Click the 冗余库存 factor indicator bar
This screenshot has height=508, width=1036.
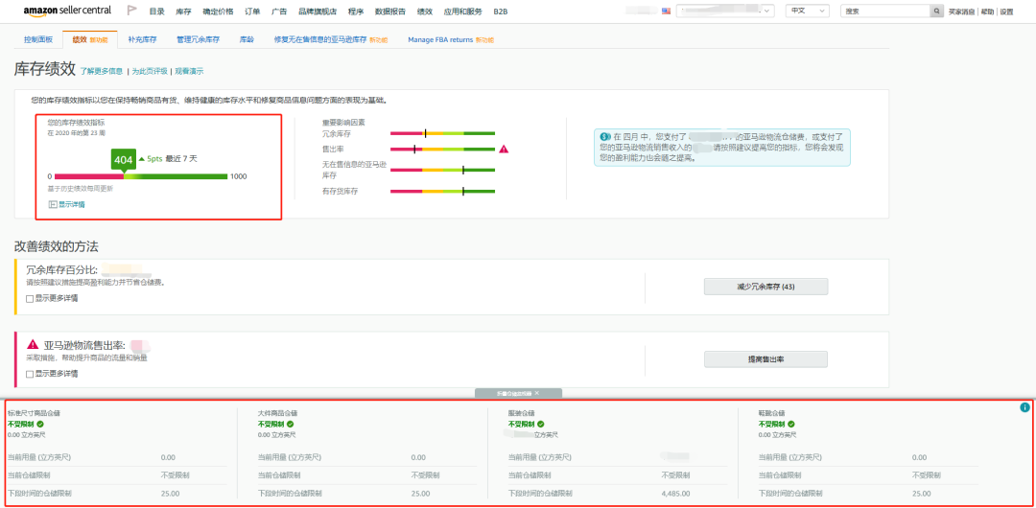coord(442,134)
